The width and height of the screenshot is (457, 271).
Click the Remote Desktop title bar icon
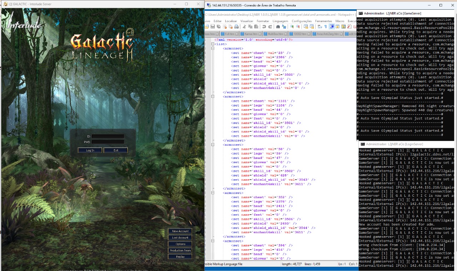tap(209, 5)
